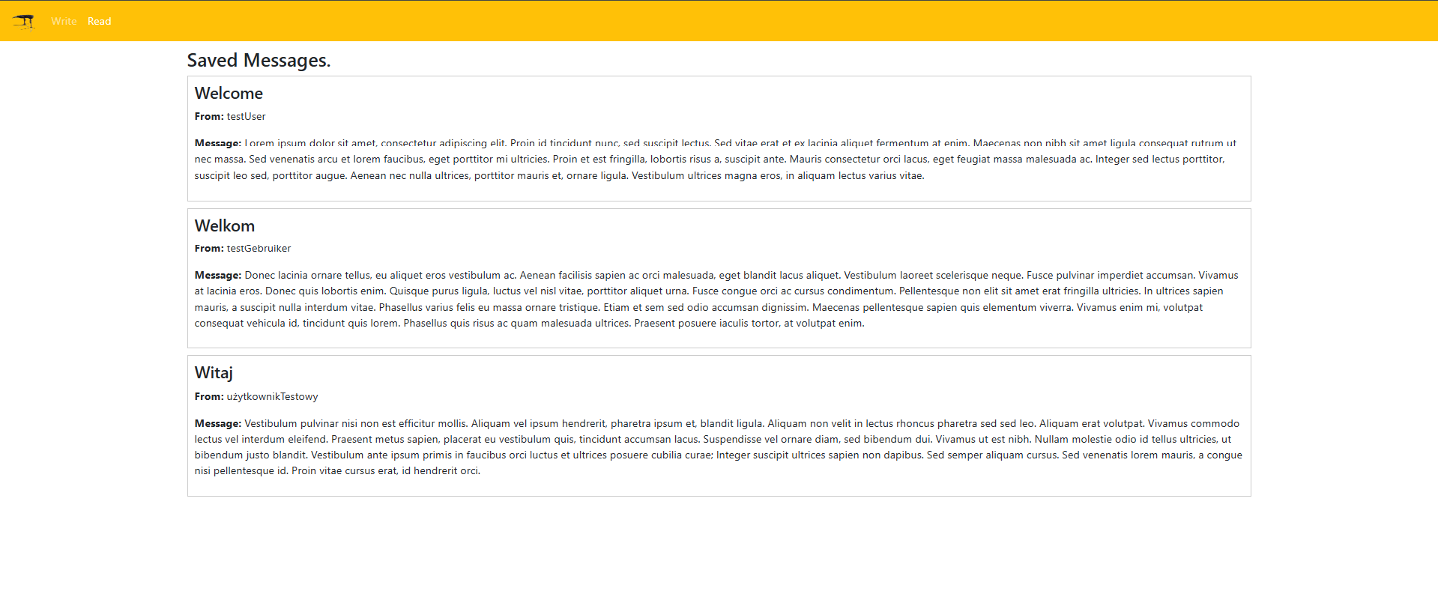Click the sender name testGebruiker
The height and width of the screenshot is (594, 1438).
point(259,248)
